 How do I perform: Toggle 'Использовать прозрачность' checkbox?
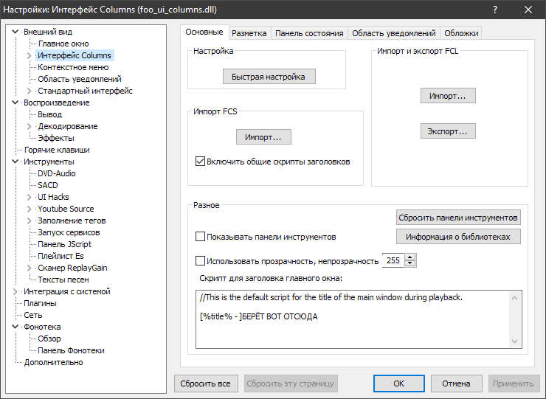click(x=200, y=260)
